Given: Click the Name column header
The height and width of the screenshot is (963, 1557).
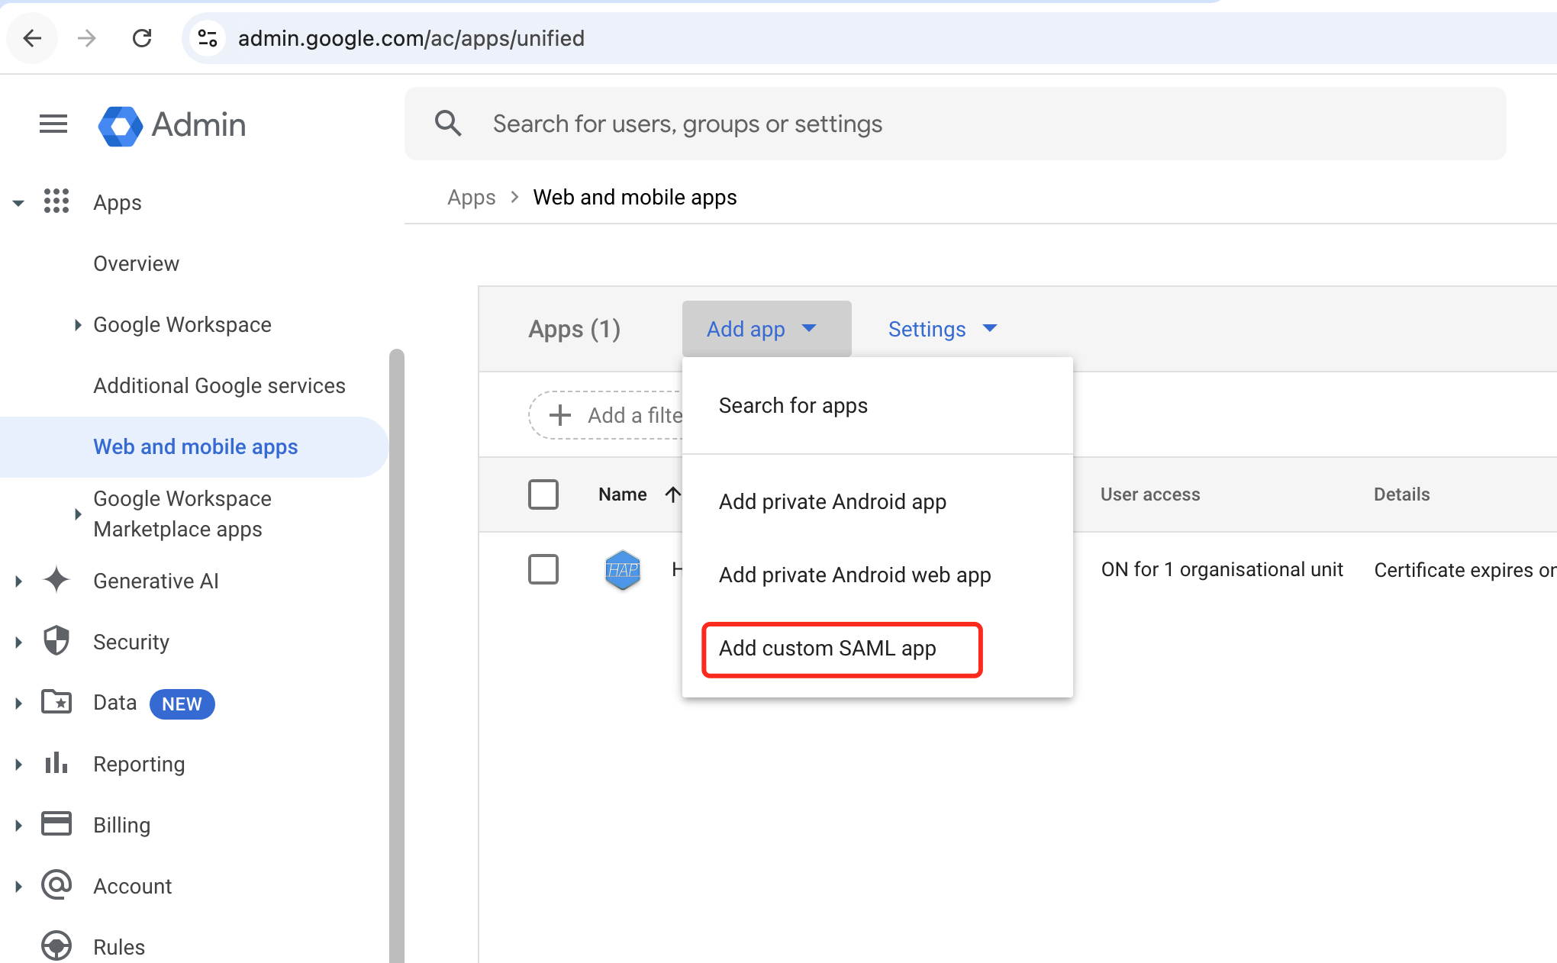Looking at the screenshot, I should tap(622, 494).
